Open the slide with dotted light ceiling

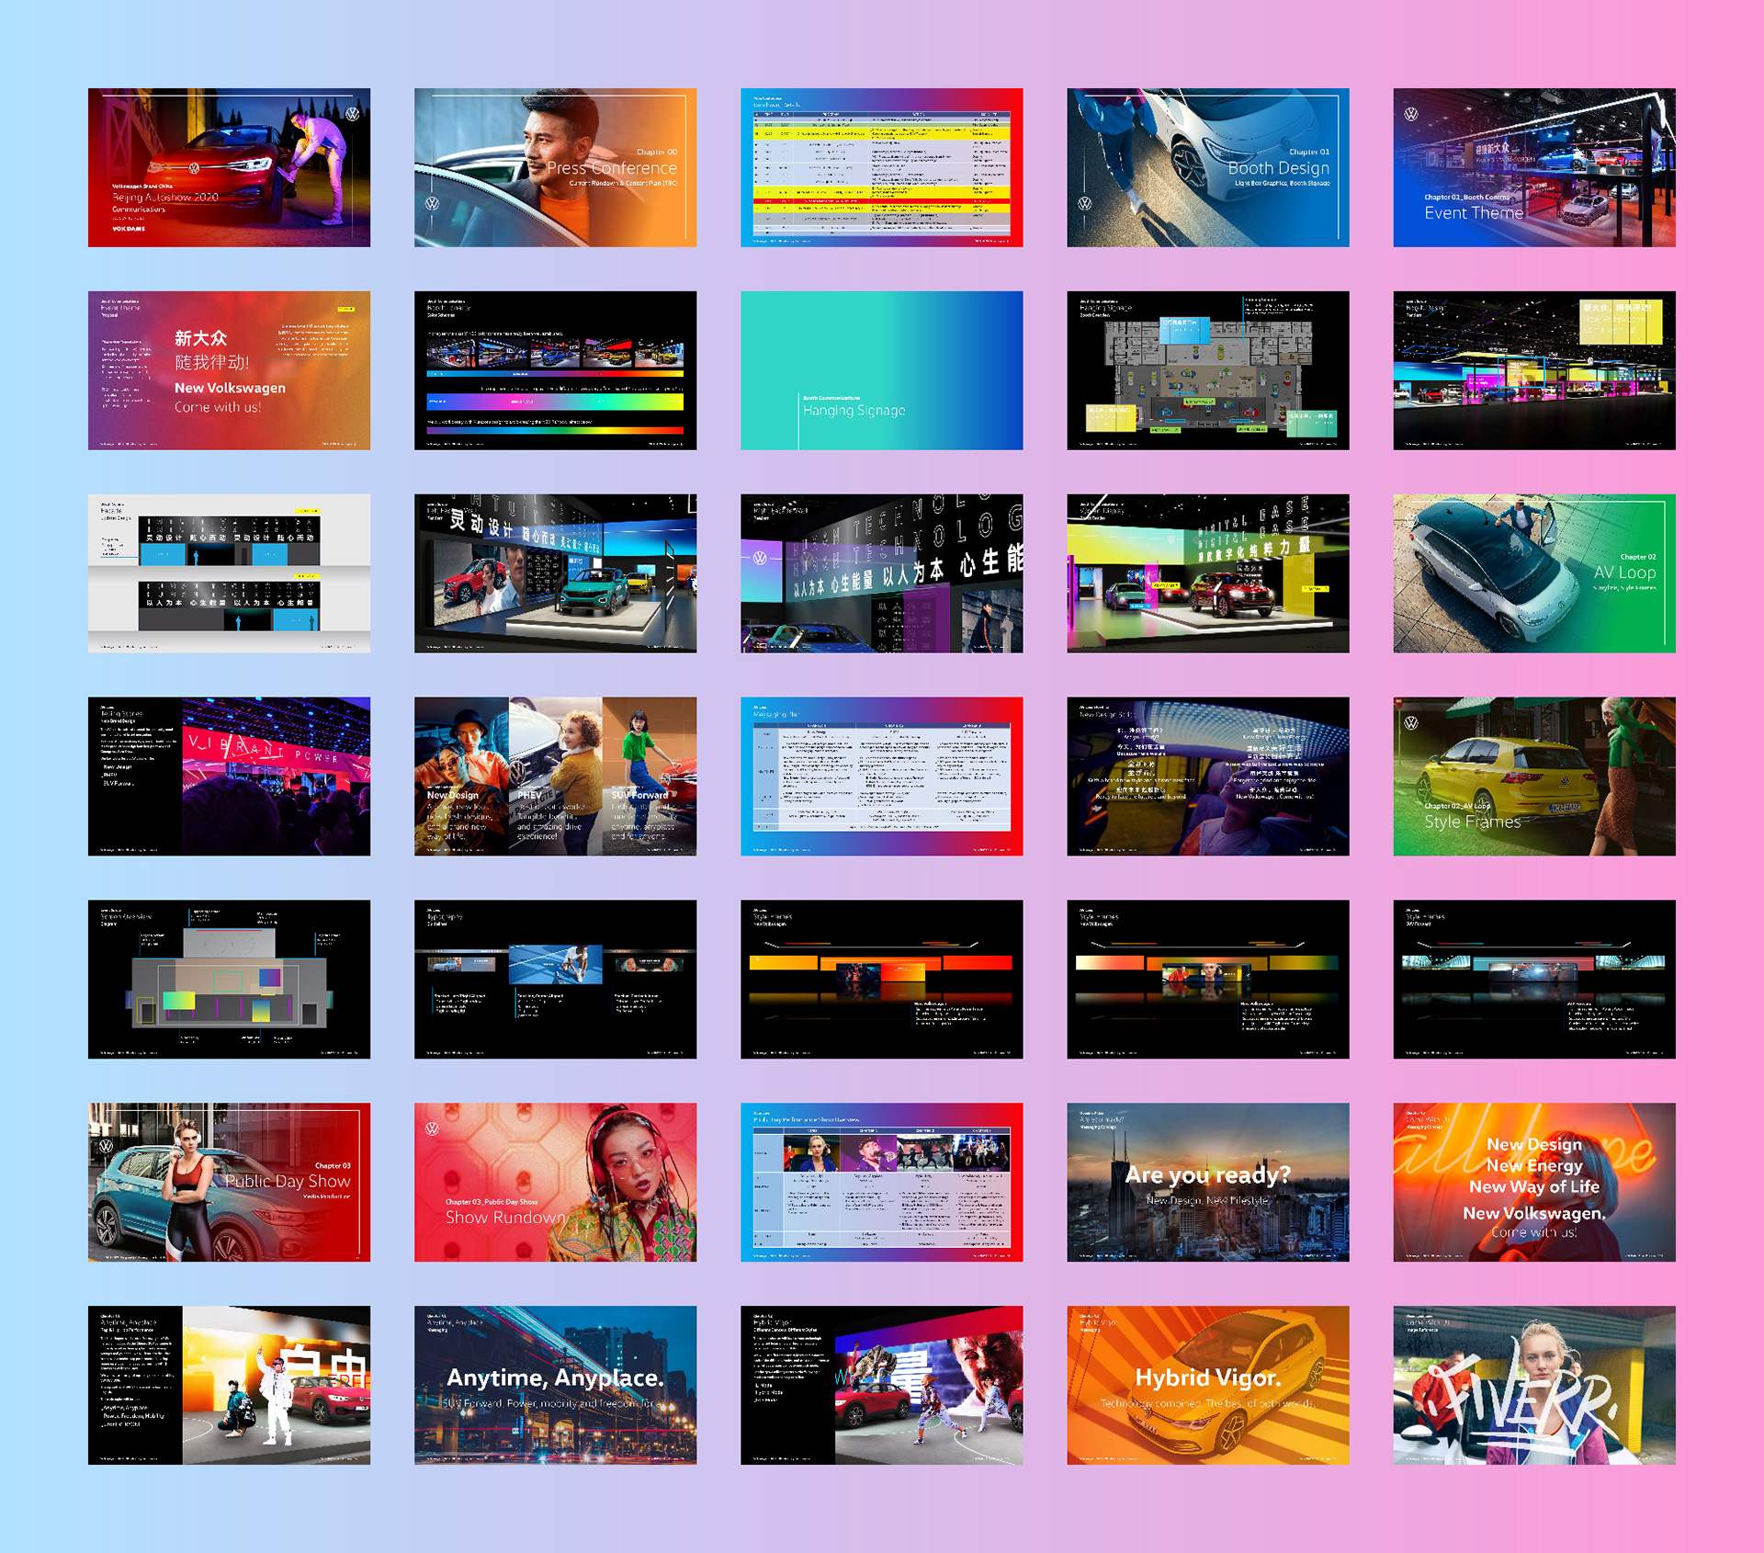click(1207, 776)
